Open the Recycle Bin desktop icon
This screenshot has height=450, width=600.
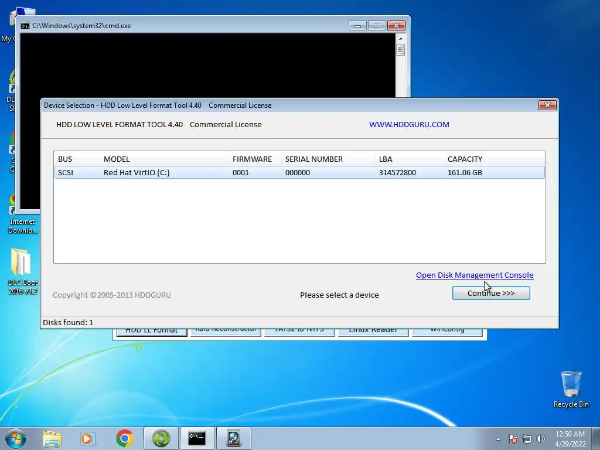point(571,389)
